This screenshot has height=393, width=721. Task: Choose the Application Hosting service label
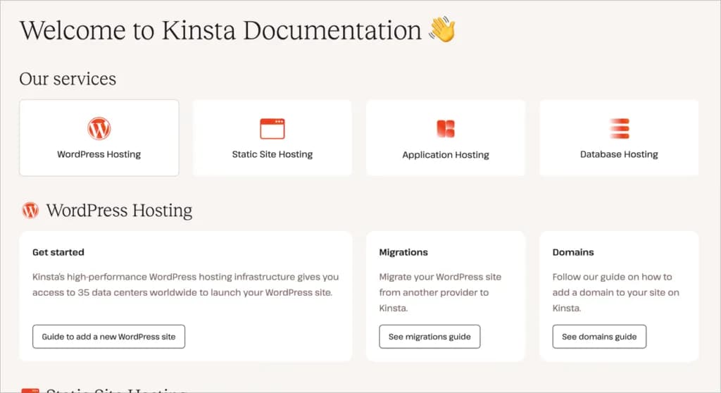click(446, 155)
